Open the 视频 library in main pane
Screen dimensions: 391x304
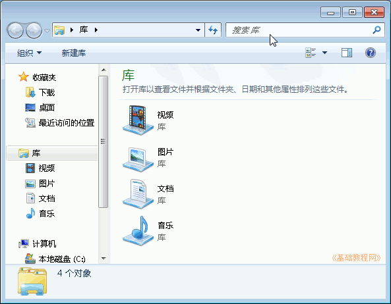(x=148, y=120)
